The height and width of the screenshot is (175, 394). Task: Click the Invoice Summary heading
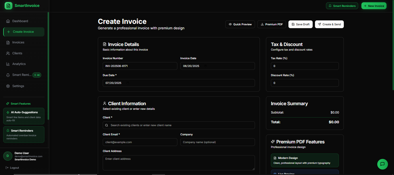[x=289, y=104]
